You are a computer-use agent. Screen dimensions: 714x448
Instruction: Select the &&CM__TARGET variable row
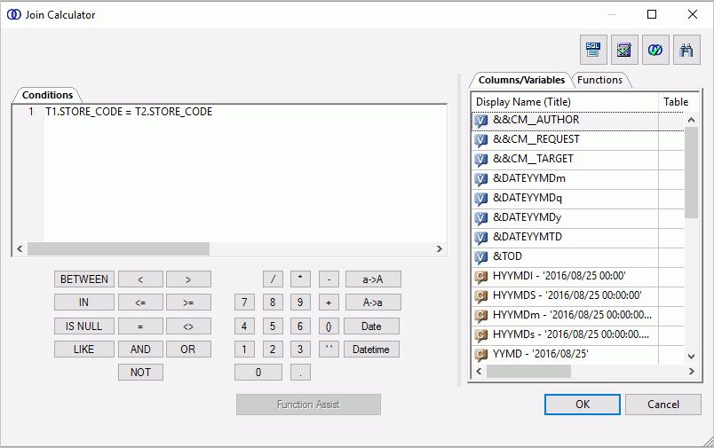point(578,160)
